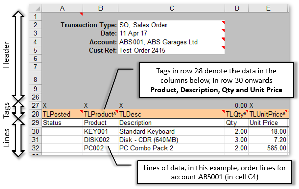Select row 32 header
Viewport: 299px width, 189px height.
pos(35,148)
